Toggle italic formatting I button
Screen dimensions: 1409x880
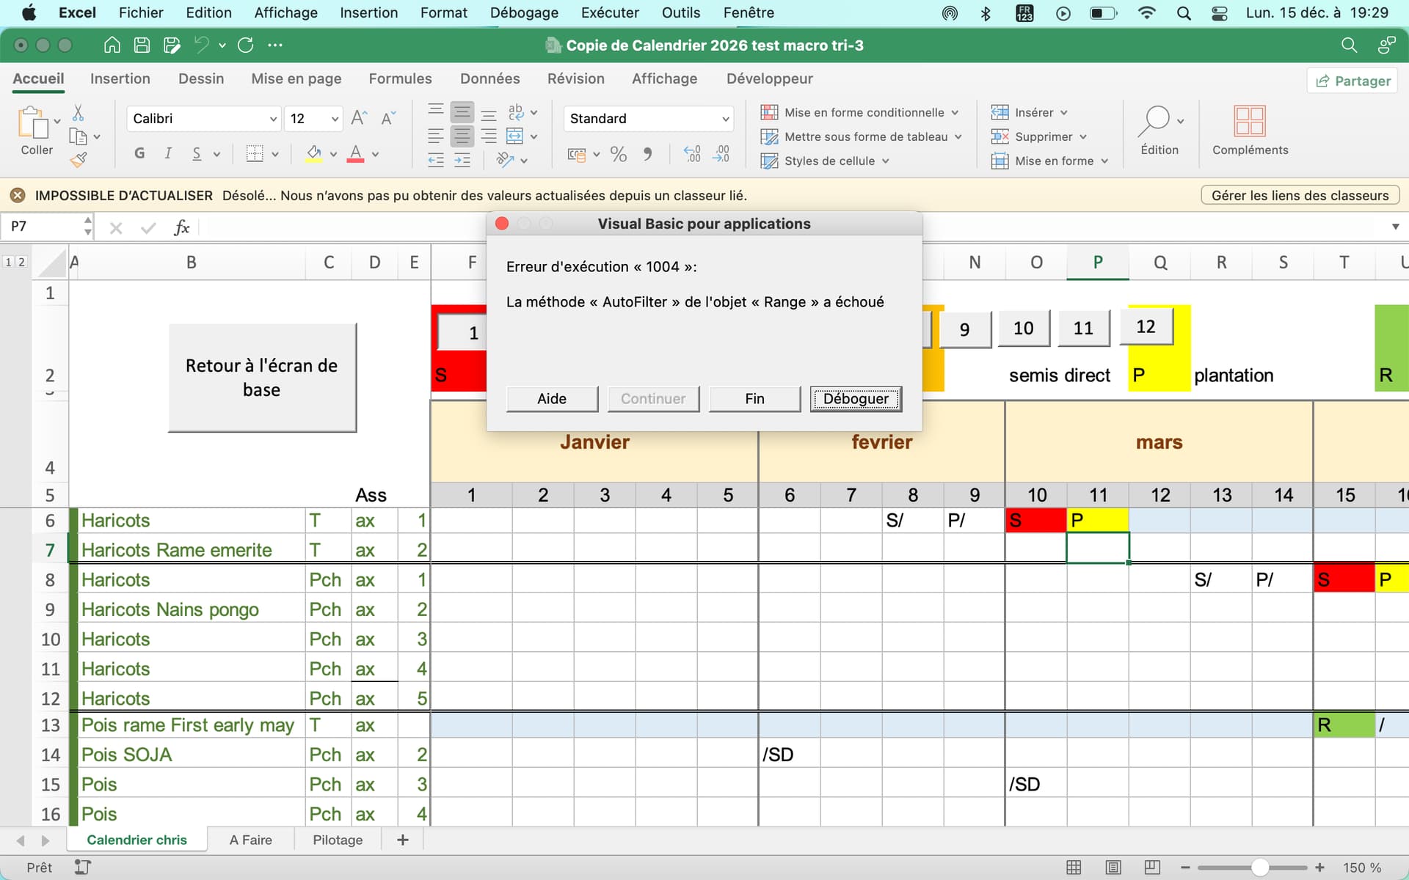pos(168,154)
